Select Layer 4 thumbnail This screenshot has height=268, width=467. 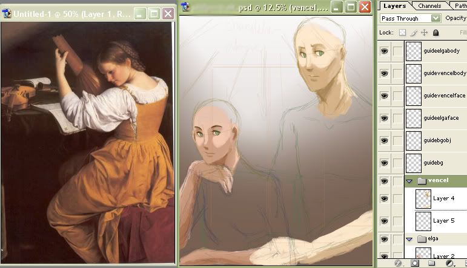pyautogui.click(x=423, y=198)
